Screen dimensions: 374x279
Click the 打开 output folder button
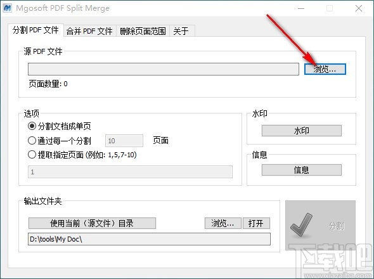coord(256,223)
